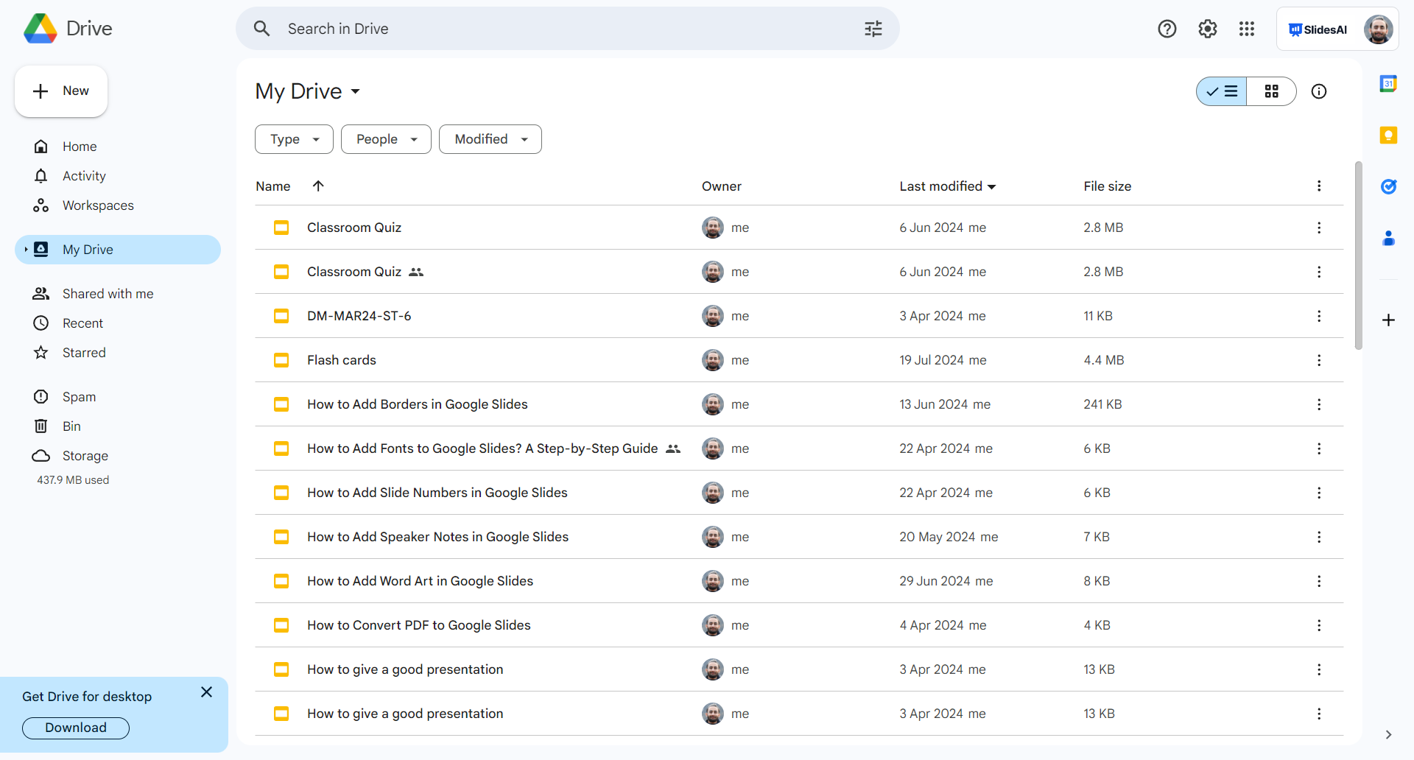Expand the Modified filter dropdown
The image size is (1414, 760).
point(490,139)
